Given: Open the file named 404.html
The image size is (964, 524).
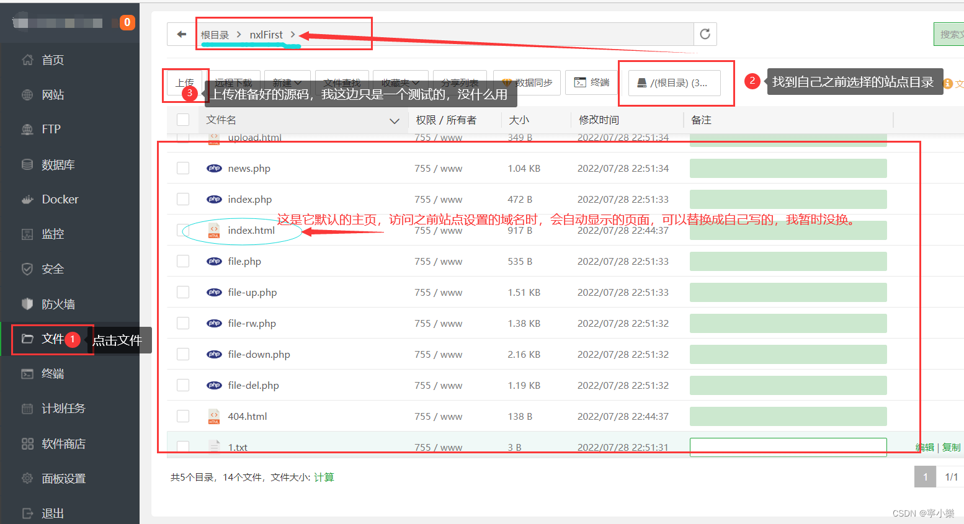Looking at the screenshot, I should (247, 416).
